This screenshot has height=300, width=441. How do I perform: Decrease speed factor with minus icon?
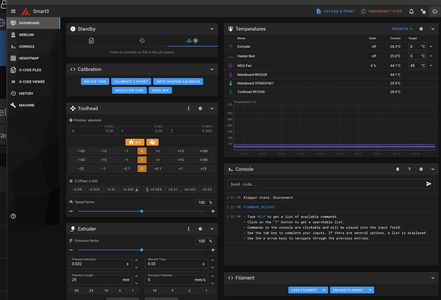[x=71, y=211]
